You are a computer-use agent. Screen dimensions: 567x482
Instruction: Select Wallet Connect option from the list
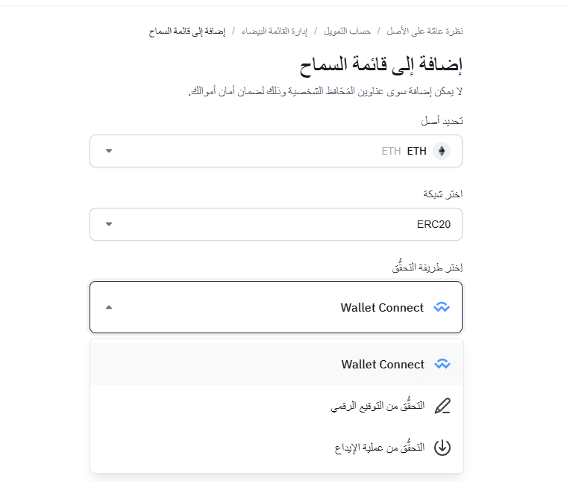277,364
